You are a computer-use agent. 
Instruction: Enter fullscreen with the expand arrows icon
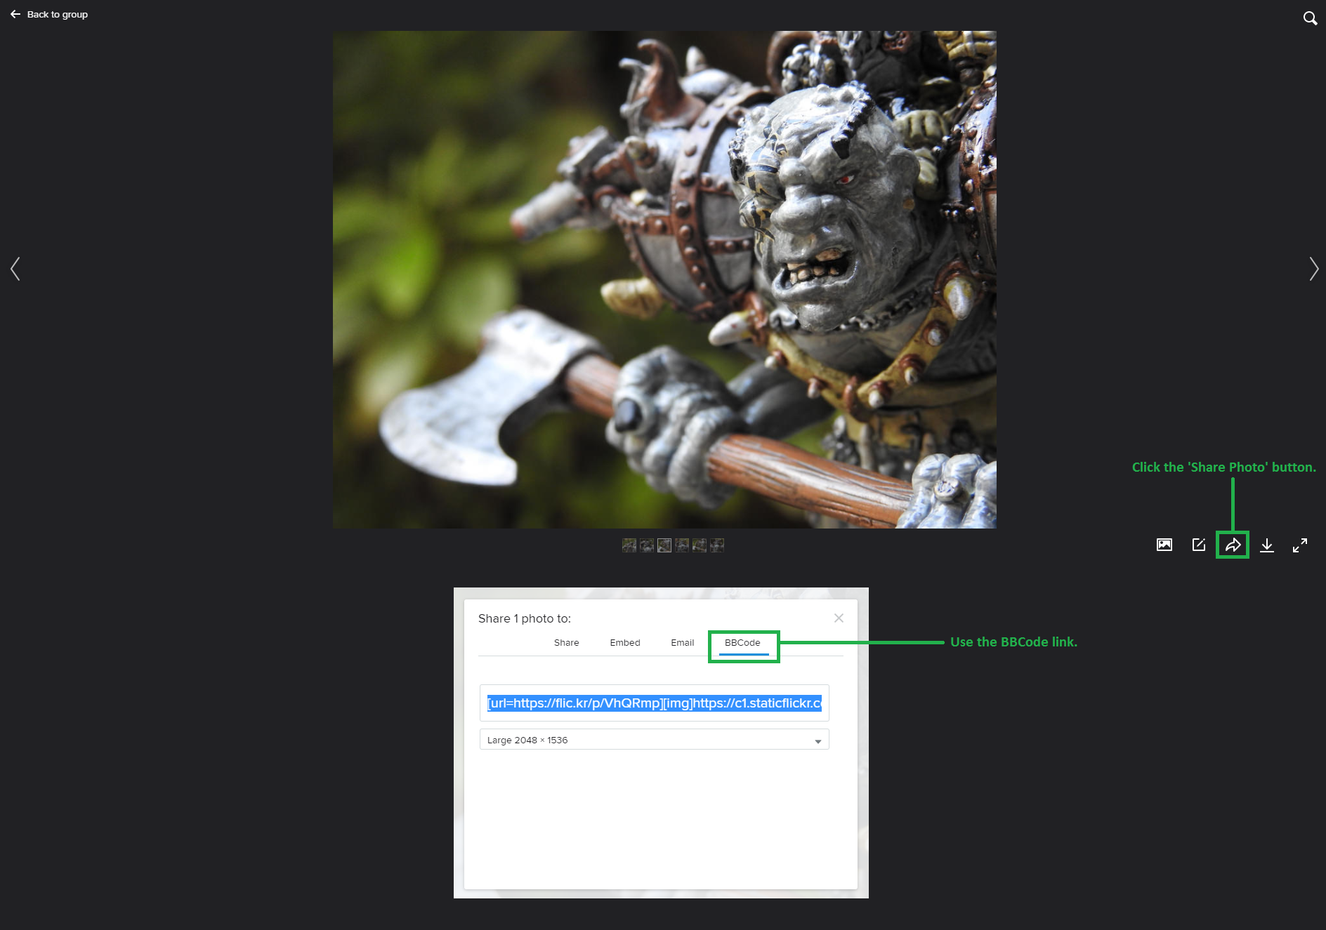(x=1300, y=545)
